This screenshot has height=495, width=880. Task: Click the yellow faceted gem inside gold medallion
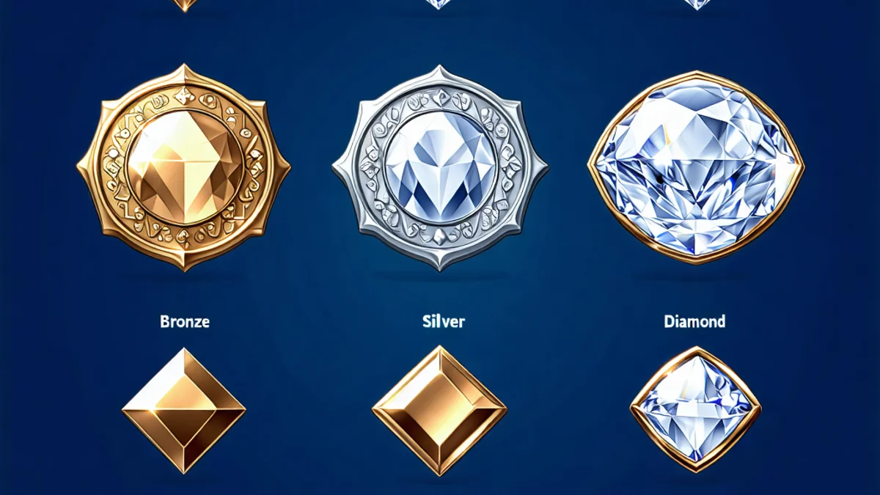tap(183, 167)
